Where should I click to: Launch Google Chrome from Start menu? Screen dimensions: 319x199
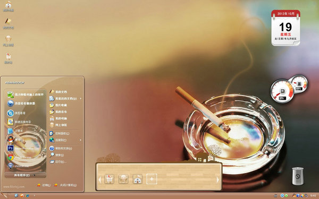tap(19, 158)
